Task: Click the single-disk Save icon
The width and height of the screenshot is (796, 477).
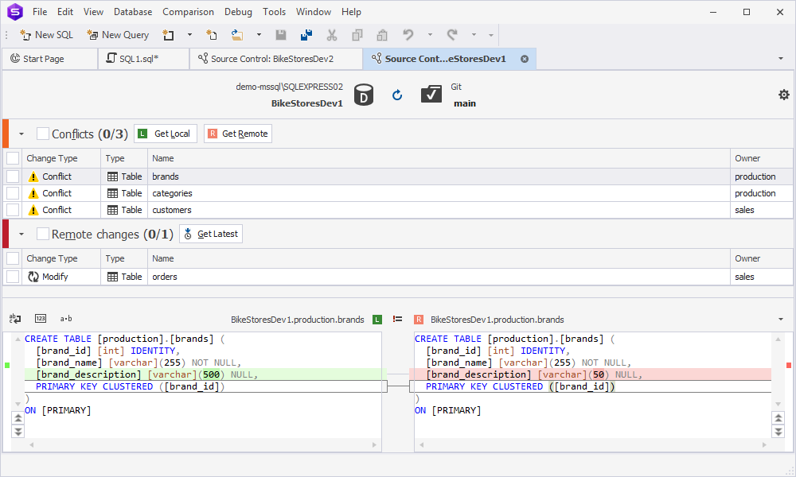Action: [281, 35]
